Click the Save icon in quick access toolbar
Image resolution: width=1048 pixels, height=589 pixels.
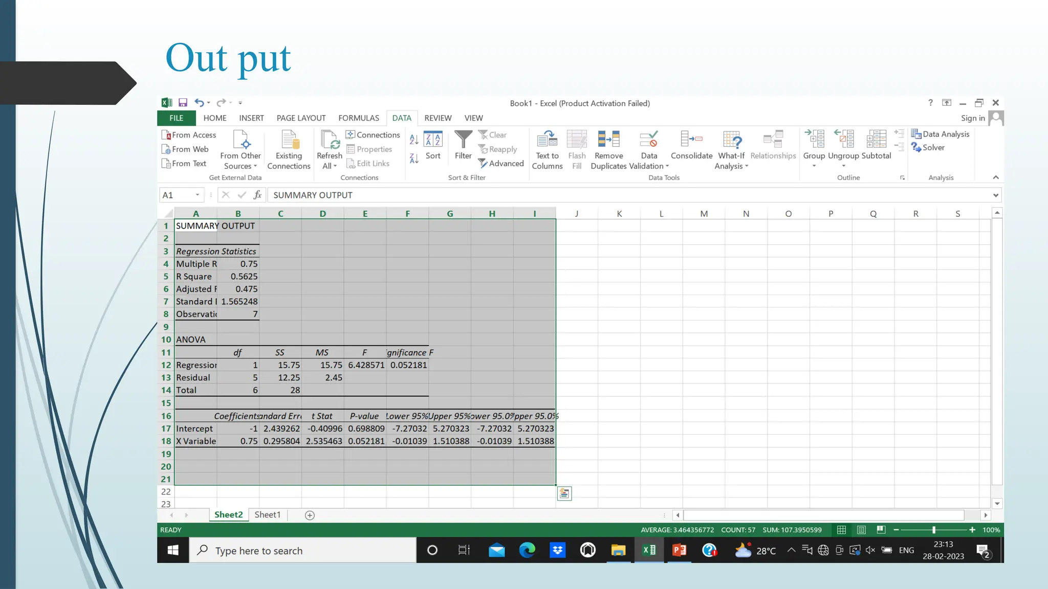point(183,103)
